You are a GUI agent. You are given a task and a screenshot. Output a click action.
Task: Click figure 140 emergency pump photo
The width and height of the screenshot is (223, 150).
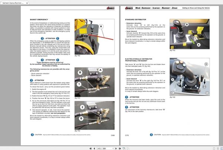94,37
